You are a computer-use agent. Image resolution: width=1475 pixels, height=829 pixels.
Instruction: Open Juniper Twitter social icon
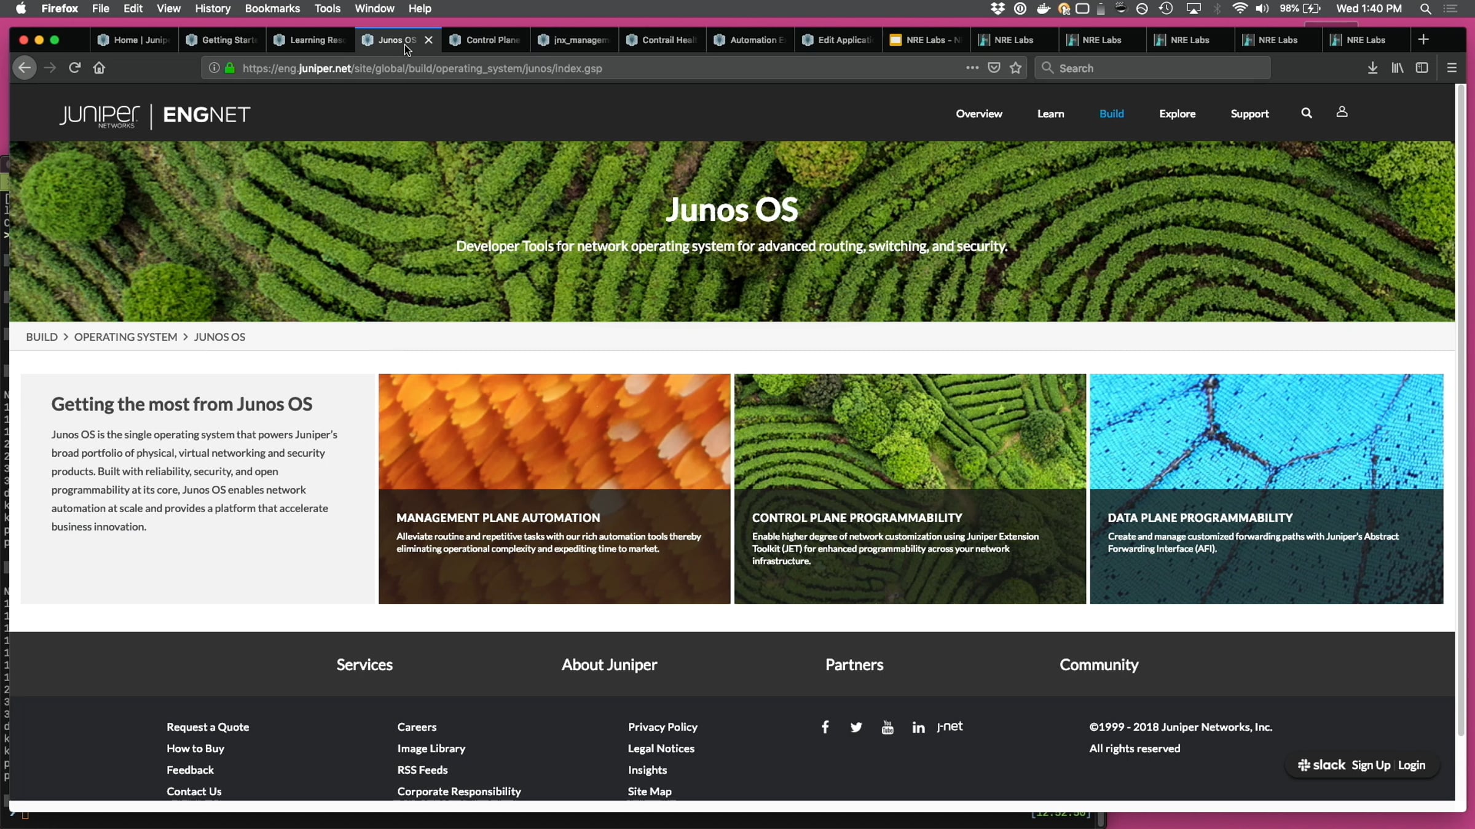[856, 728]
